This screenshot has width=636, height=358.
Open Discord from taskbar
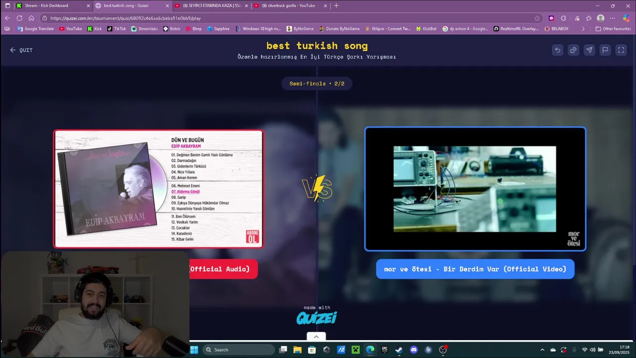[414, 350]
